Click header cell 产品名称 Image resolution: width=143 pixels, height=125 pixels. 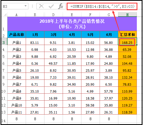[17, 35]
